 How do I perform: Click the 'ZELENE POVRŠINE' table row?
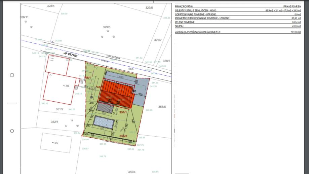coord(185,22)
